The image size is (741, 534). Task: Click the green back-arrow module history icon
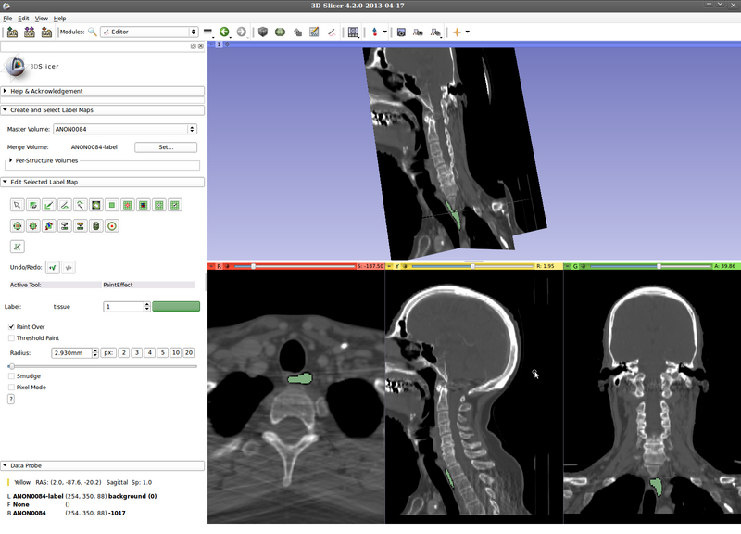[224, 32]
